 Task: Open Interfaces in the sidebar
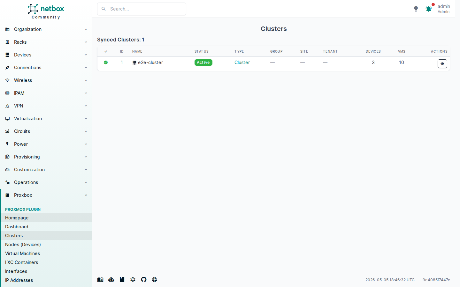tap(46, 271)
